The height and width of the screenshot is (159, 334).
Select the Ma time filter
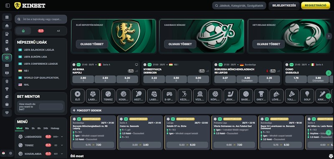pos(27,128)
